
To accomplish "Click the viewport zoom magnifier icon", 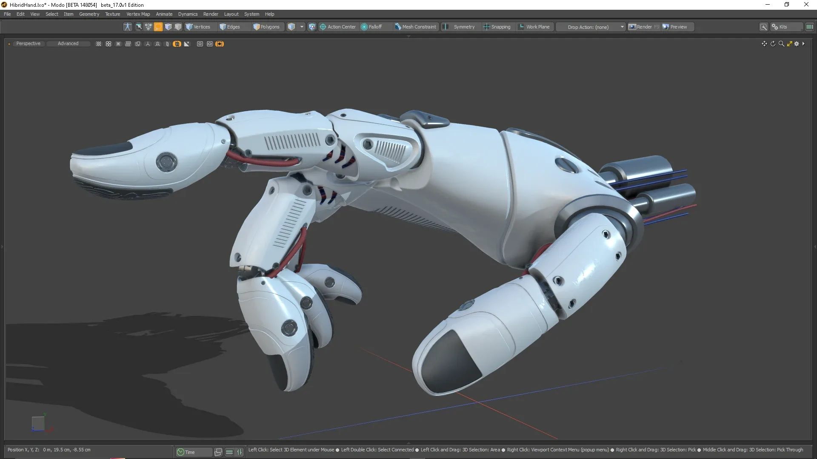I will point(781,44).
